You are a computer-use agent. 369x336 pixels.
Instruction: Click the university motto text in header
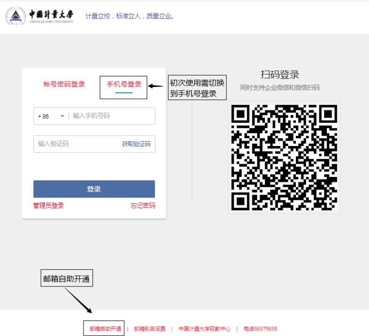click(130, 16)
